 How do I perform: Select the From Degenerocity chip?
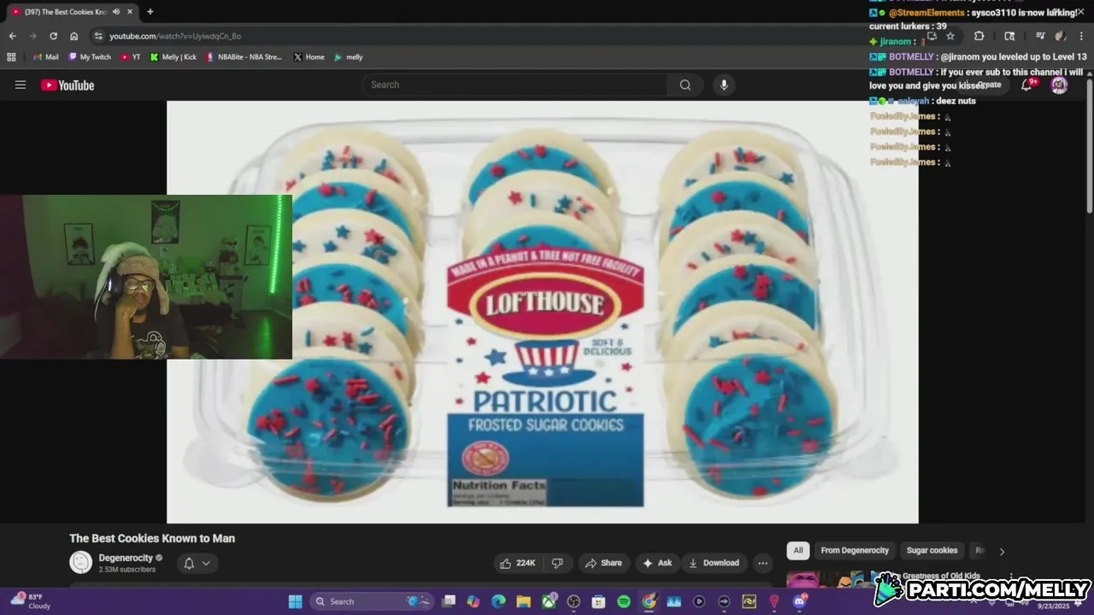tap(855, 550)
